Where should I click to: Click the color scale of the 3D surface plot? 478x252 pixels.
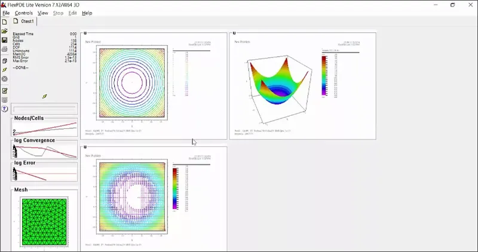pyautogui.click(x=324, y=76)
